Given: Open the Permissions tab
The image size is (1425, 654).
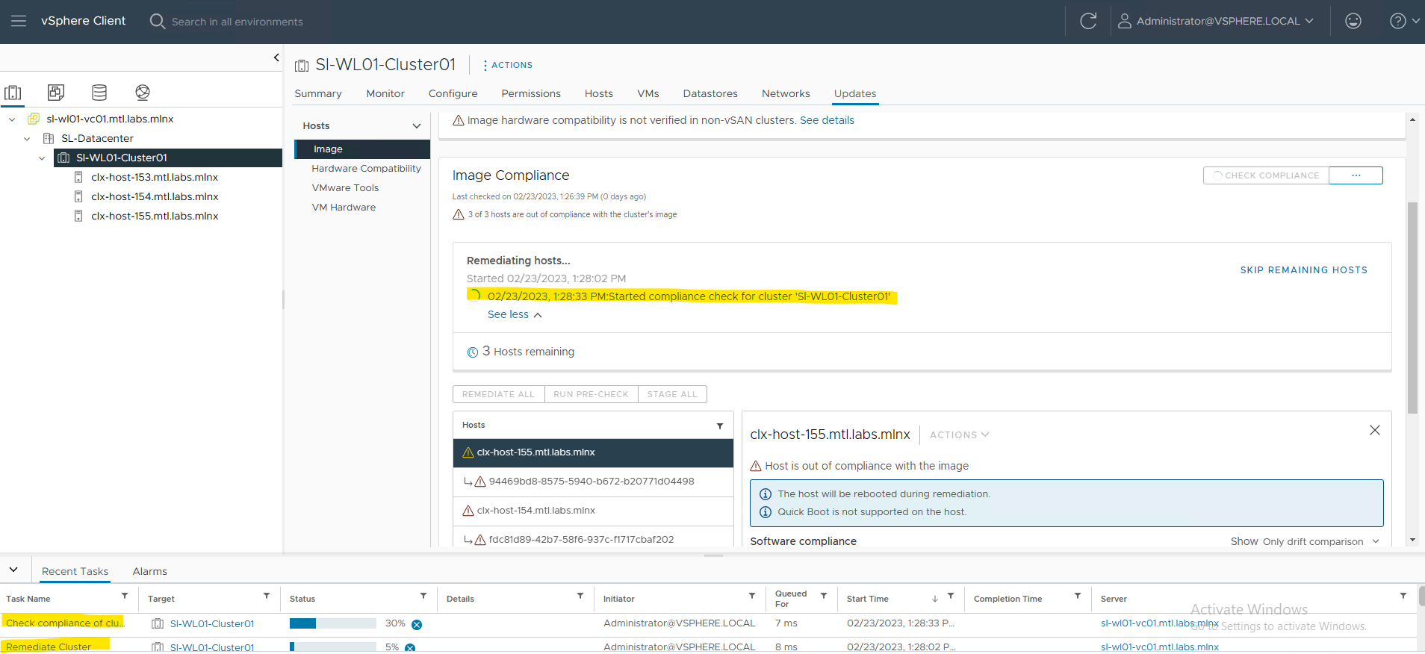Looking at the screenshot, I should pos(531,93).
